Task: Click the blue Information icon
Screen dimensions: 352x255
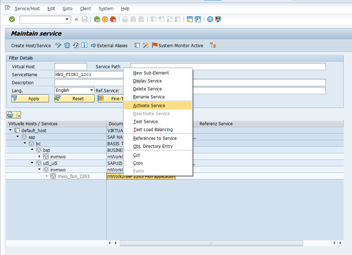Action: (84, 45)
